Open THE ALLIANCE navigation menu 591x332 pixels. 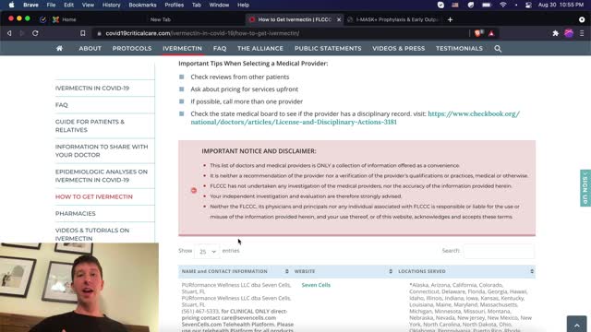coord(260,49)
